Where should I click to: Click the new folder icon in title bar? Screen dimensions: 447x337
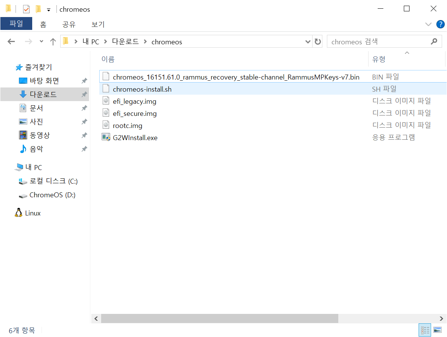click(x=38, y=9)
